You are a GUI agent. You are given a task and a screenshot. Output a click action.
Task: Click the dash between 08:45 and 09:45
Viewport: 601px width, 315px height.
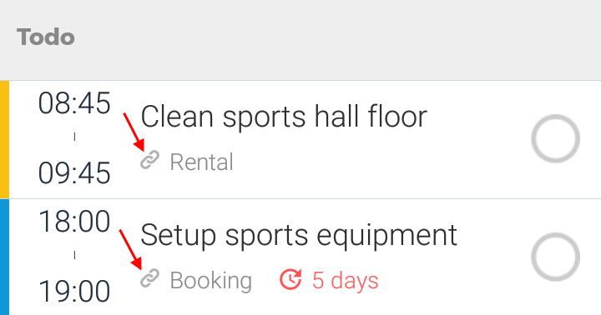pos(74,137)
